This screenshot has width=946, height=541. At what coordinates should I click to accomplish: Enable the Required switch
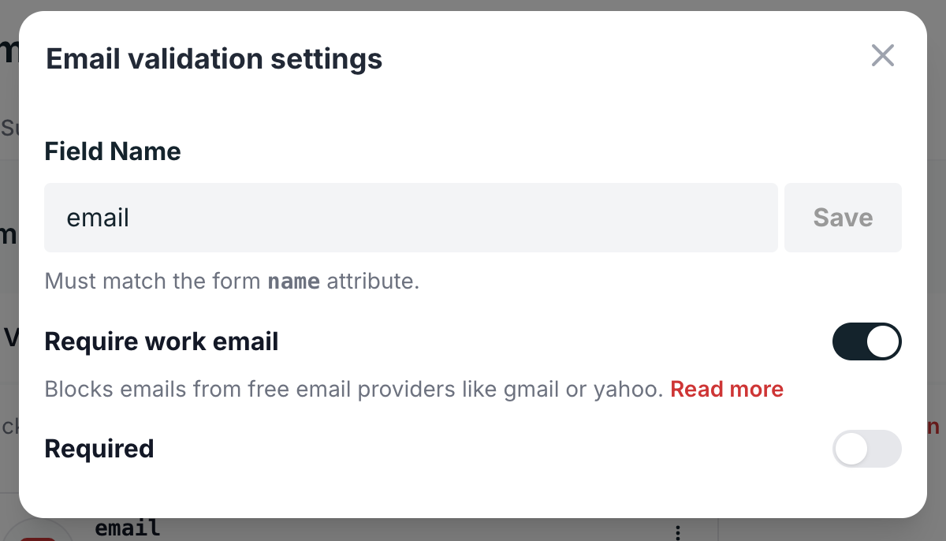[866, 449]
